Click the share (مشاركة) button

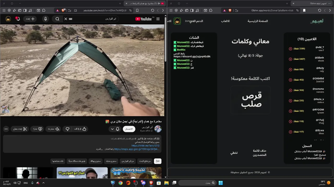click(54, 129)
